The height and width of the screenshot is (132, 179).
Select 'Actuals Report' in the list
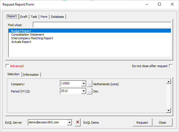(89, 42)
